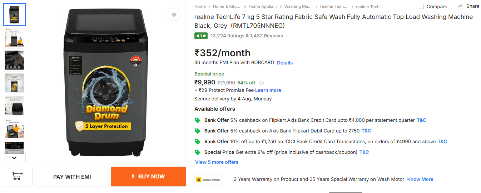Click the Share arrow icon

click(460, 6)
